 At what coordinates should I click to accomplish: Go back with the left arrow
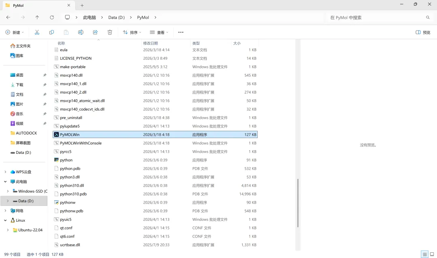coord(8,17)
